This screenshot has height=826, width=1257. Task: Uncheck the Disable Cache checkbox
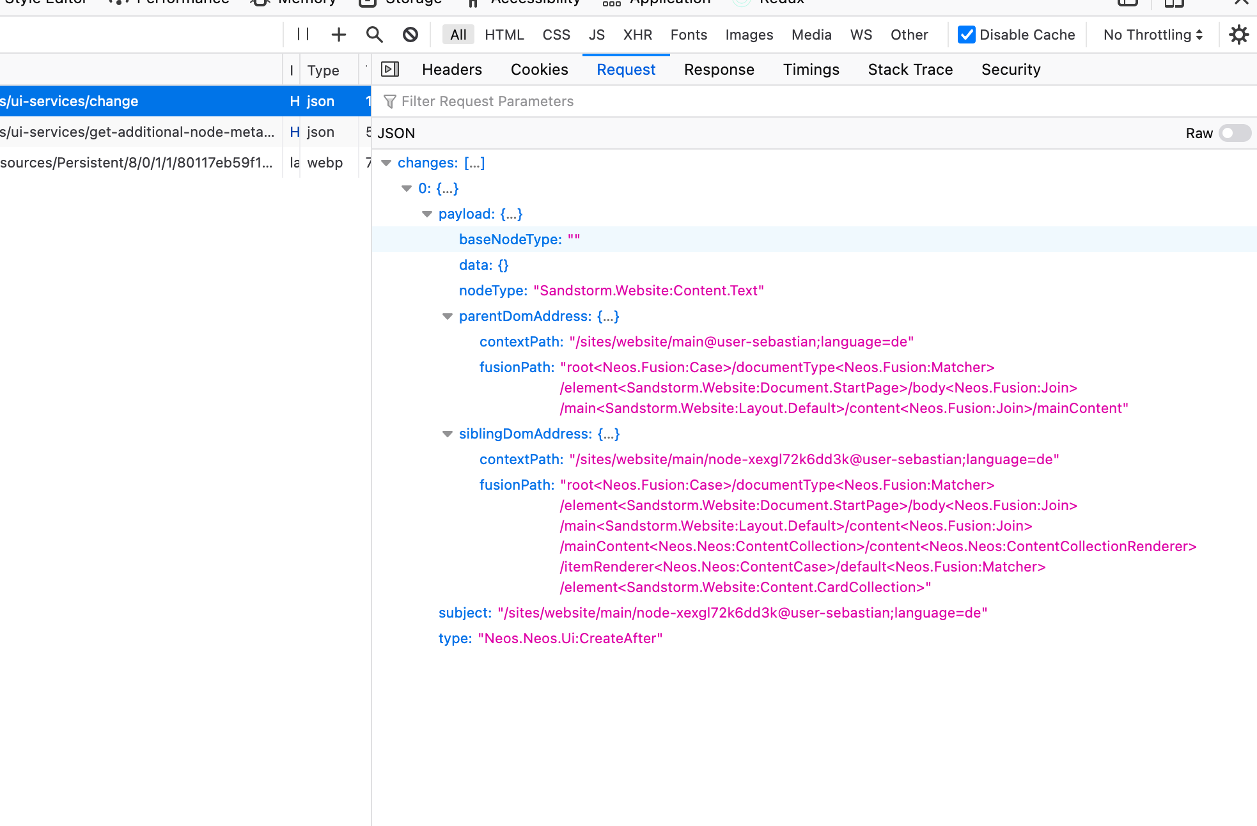coord(966,35)
